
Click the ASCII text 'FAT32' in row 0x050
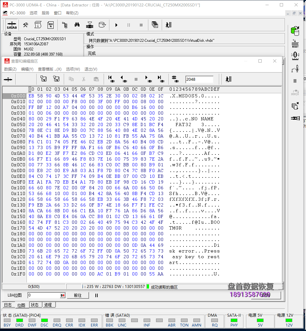(x=183, y=124)
